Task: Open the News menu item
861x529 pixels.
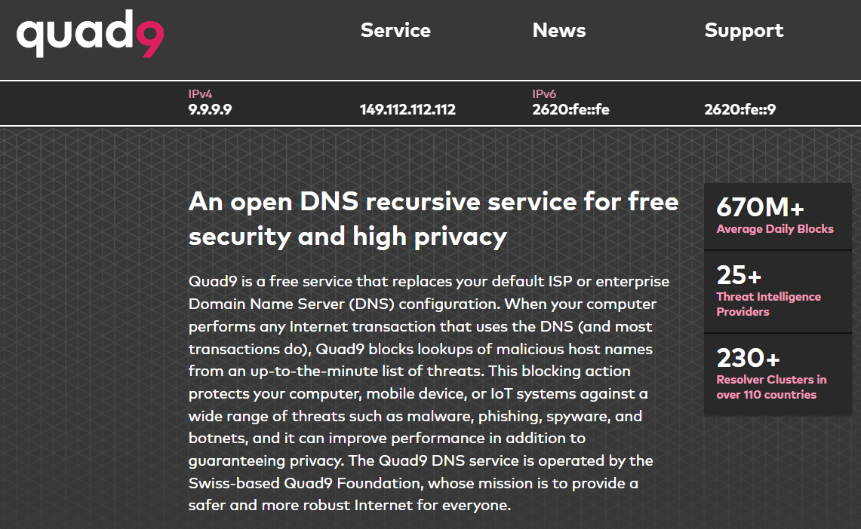Action: [x=558, y=31]
